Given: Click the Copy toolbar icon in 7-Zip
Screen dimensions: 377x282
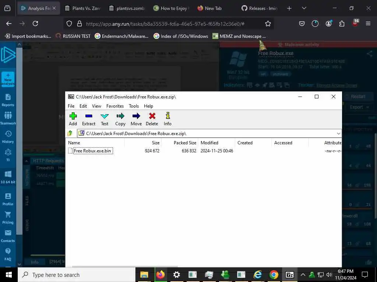Looking at the screenshot, I should pos(120,119).
